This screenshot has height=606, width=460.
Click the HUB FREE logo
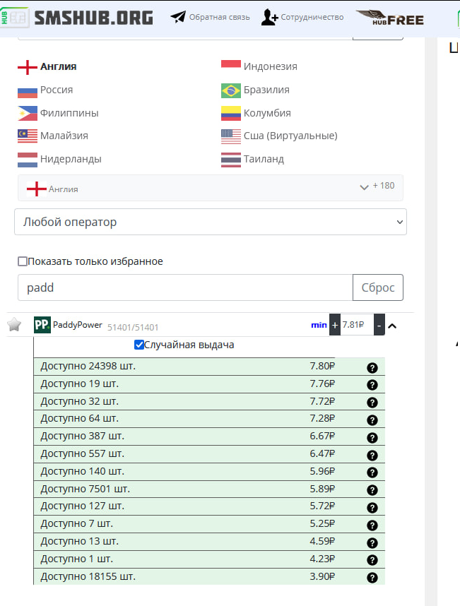coord(390,18)
